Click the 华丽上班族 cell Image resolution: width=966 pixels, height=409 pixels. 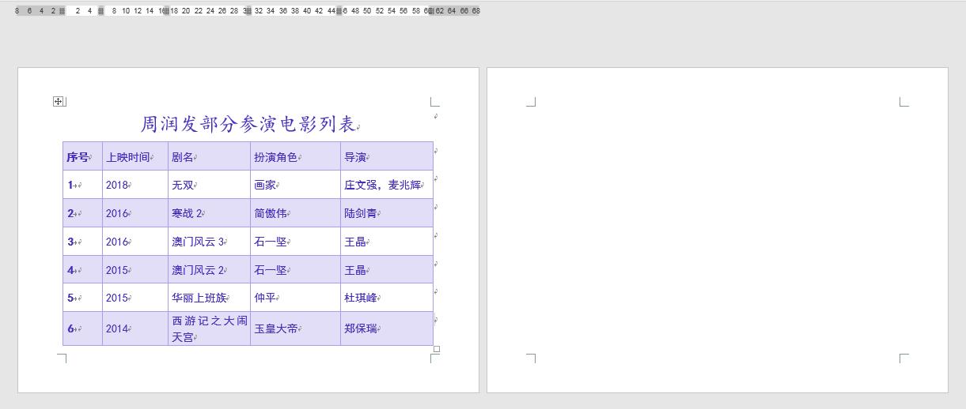tap(209, 298)
